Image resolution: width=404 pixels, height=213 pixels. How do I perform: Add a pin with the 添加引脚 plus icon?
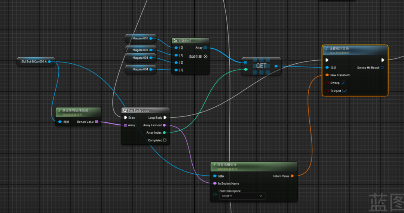coord(206,57)
